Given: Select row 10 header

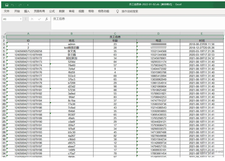Looking at the screenshot, I should 4,69.
